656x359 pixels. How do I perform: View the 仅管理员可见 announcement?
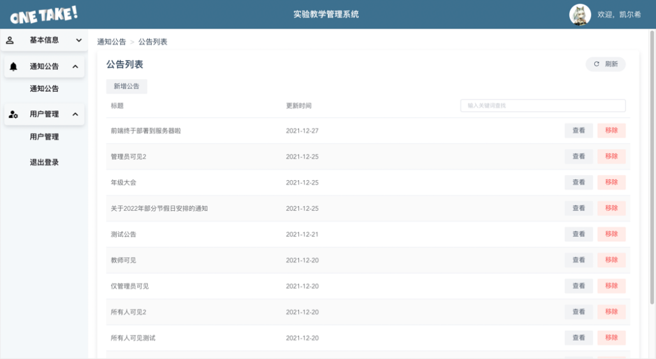[x=579, y=286]
